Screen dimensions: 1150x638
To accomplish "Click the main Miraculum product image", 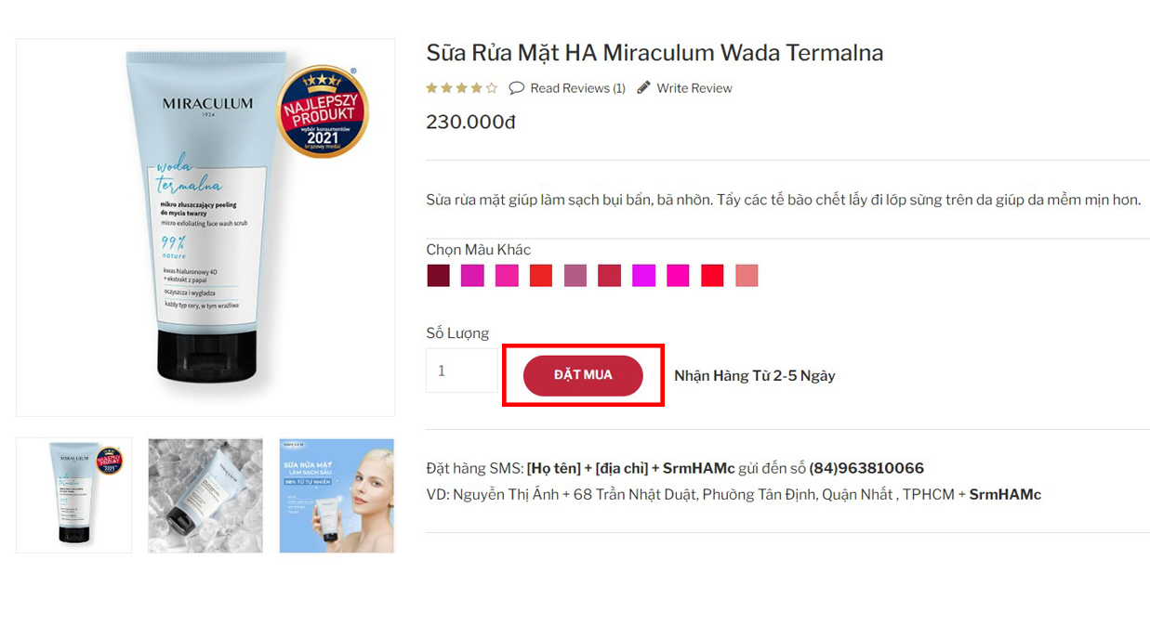I will [205, 228].
